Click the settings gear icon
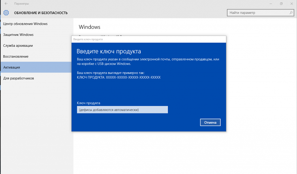The image size is (297, 174). 6,13
